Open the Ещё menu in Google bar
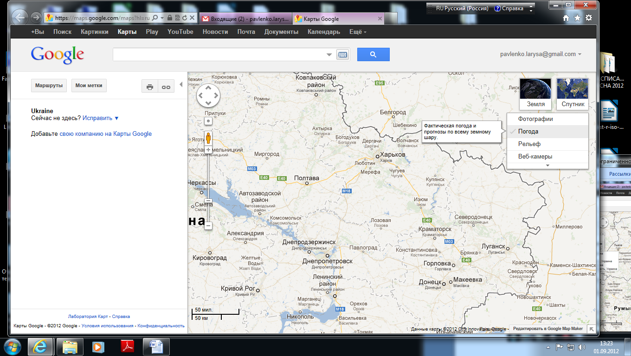 [358, 32]
